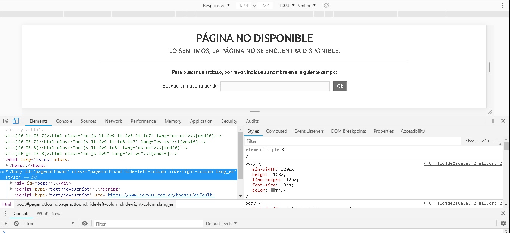510x233 pixels.
Task: Create live expression with eye icon
Action: pyautogui.click(x=85, y=224)
